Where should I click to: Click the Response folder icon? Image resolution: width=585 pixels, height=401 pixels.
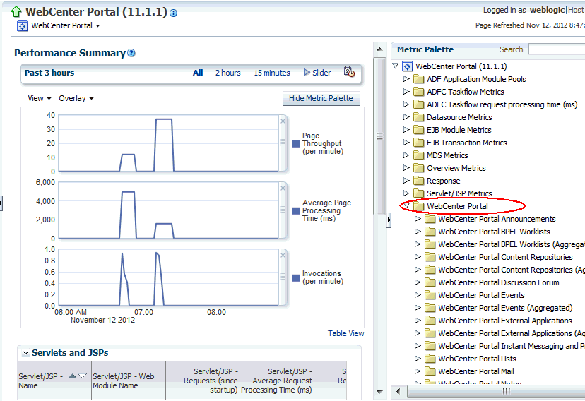(419, 181)
